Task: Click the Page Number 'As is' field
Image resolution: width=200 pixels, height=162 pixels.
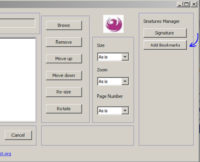Action: (110, 111)
